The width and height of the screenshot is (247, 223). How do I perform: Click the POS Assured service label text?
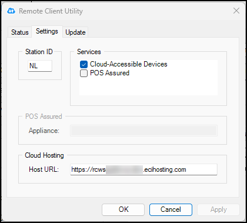pyautogui.click(x=110, y=73)
